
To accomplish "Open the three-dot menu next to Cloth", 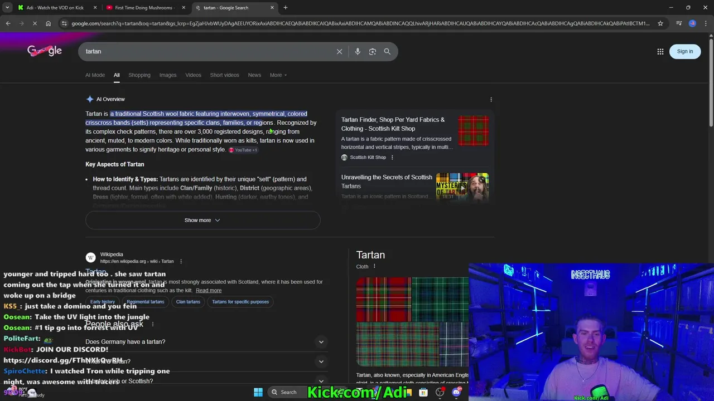I will point(374,266).
